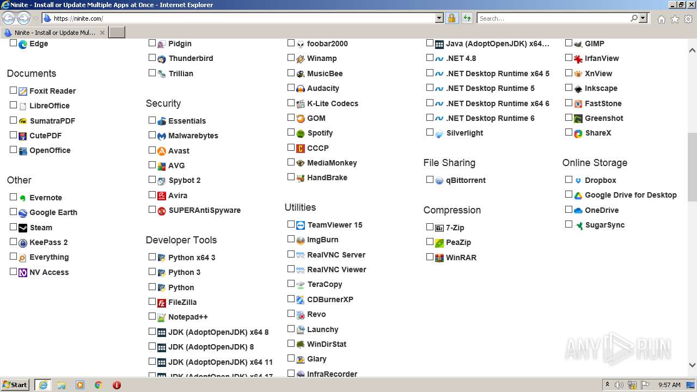Image resolution: width=697 pixels, height=392 pixels.
Task: Click the Audacity headphones icon
Action: (x=301, y=89)
